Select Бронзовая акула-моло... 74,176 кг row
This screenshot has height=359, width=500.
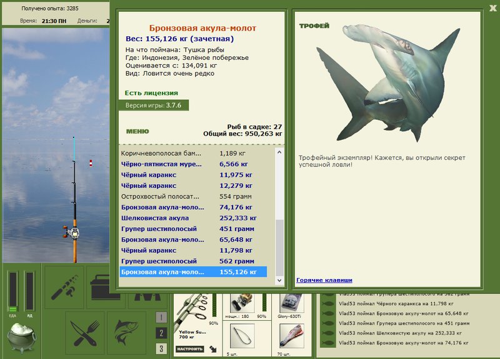[x=193, y=207]
